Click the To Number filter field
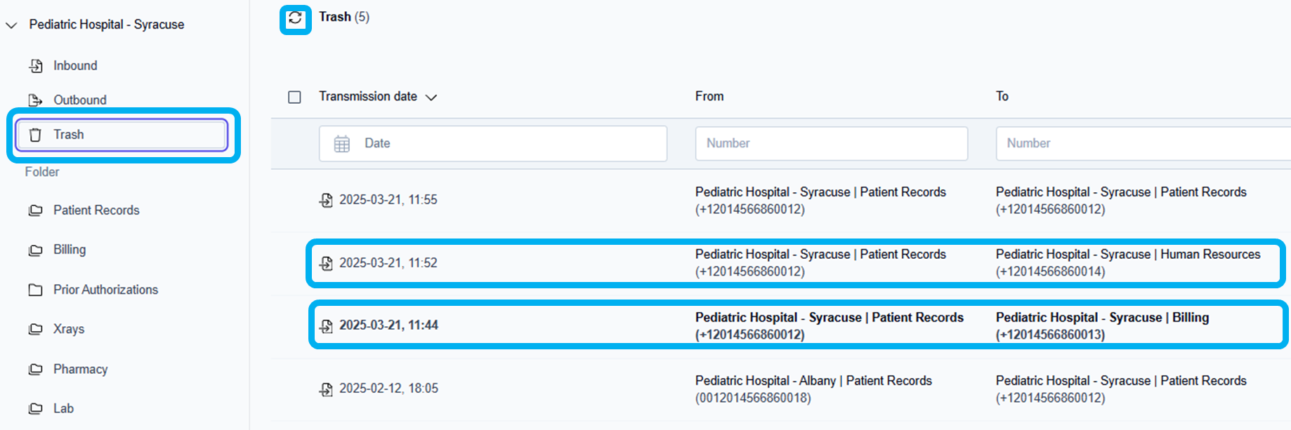 (1141, 144)
